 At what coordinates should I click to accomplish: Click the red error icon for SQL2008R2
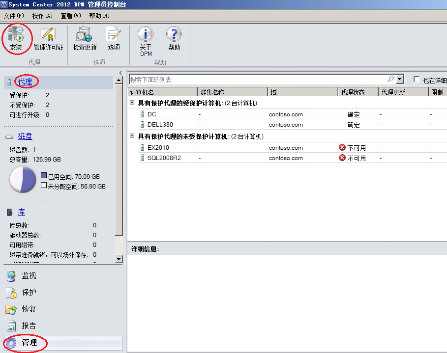[x=342, y=158]
